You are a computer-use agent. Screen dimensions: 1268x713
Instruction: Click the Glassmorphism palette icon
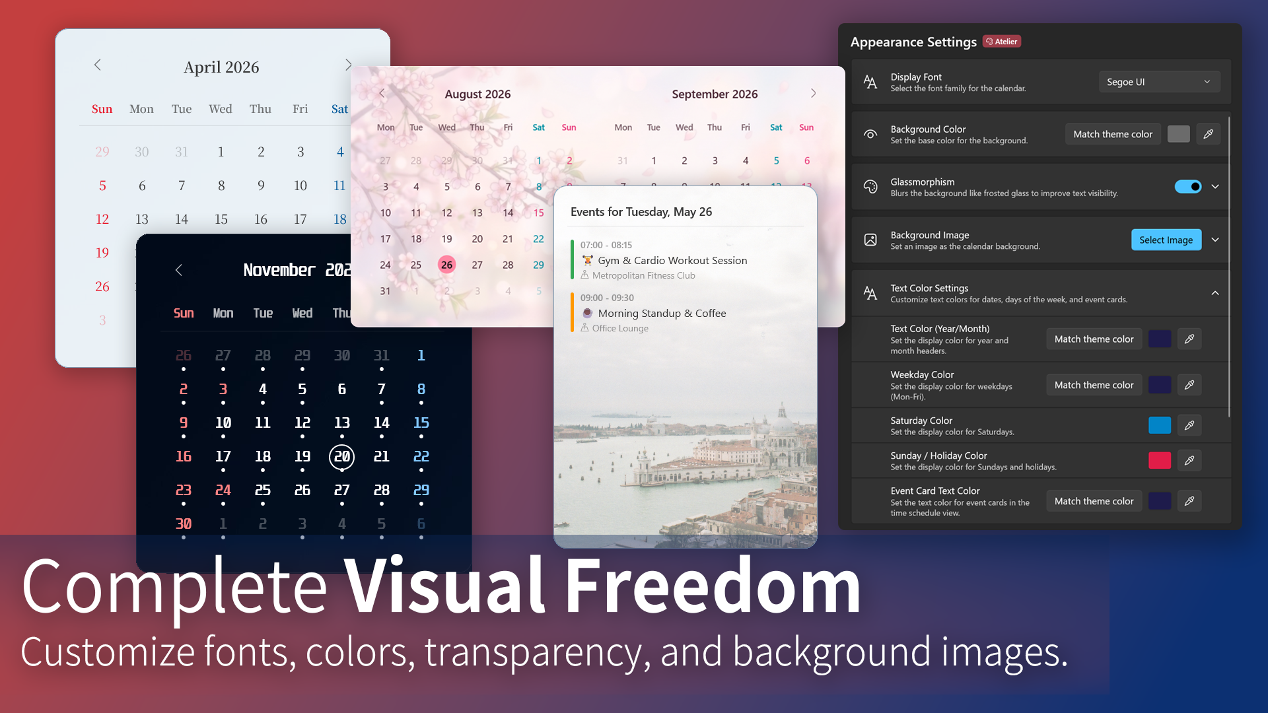tap(870, 187)
